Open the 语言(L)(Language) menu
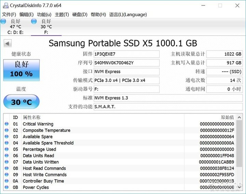Viewport: 246px width, 194px height. [128, 14]
